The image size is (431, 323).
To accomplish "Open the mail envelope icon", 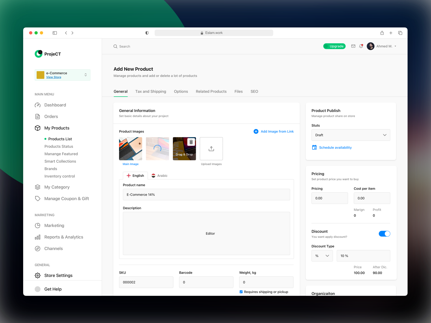I will click(353, 46).
